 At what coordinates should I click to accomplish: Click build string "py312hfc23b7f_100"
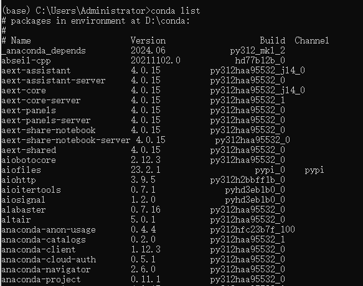click(252, 229)
